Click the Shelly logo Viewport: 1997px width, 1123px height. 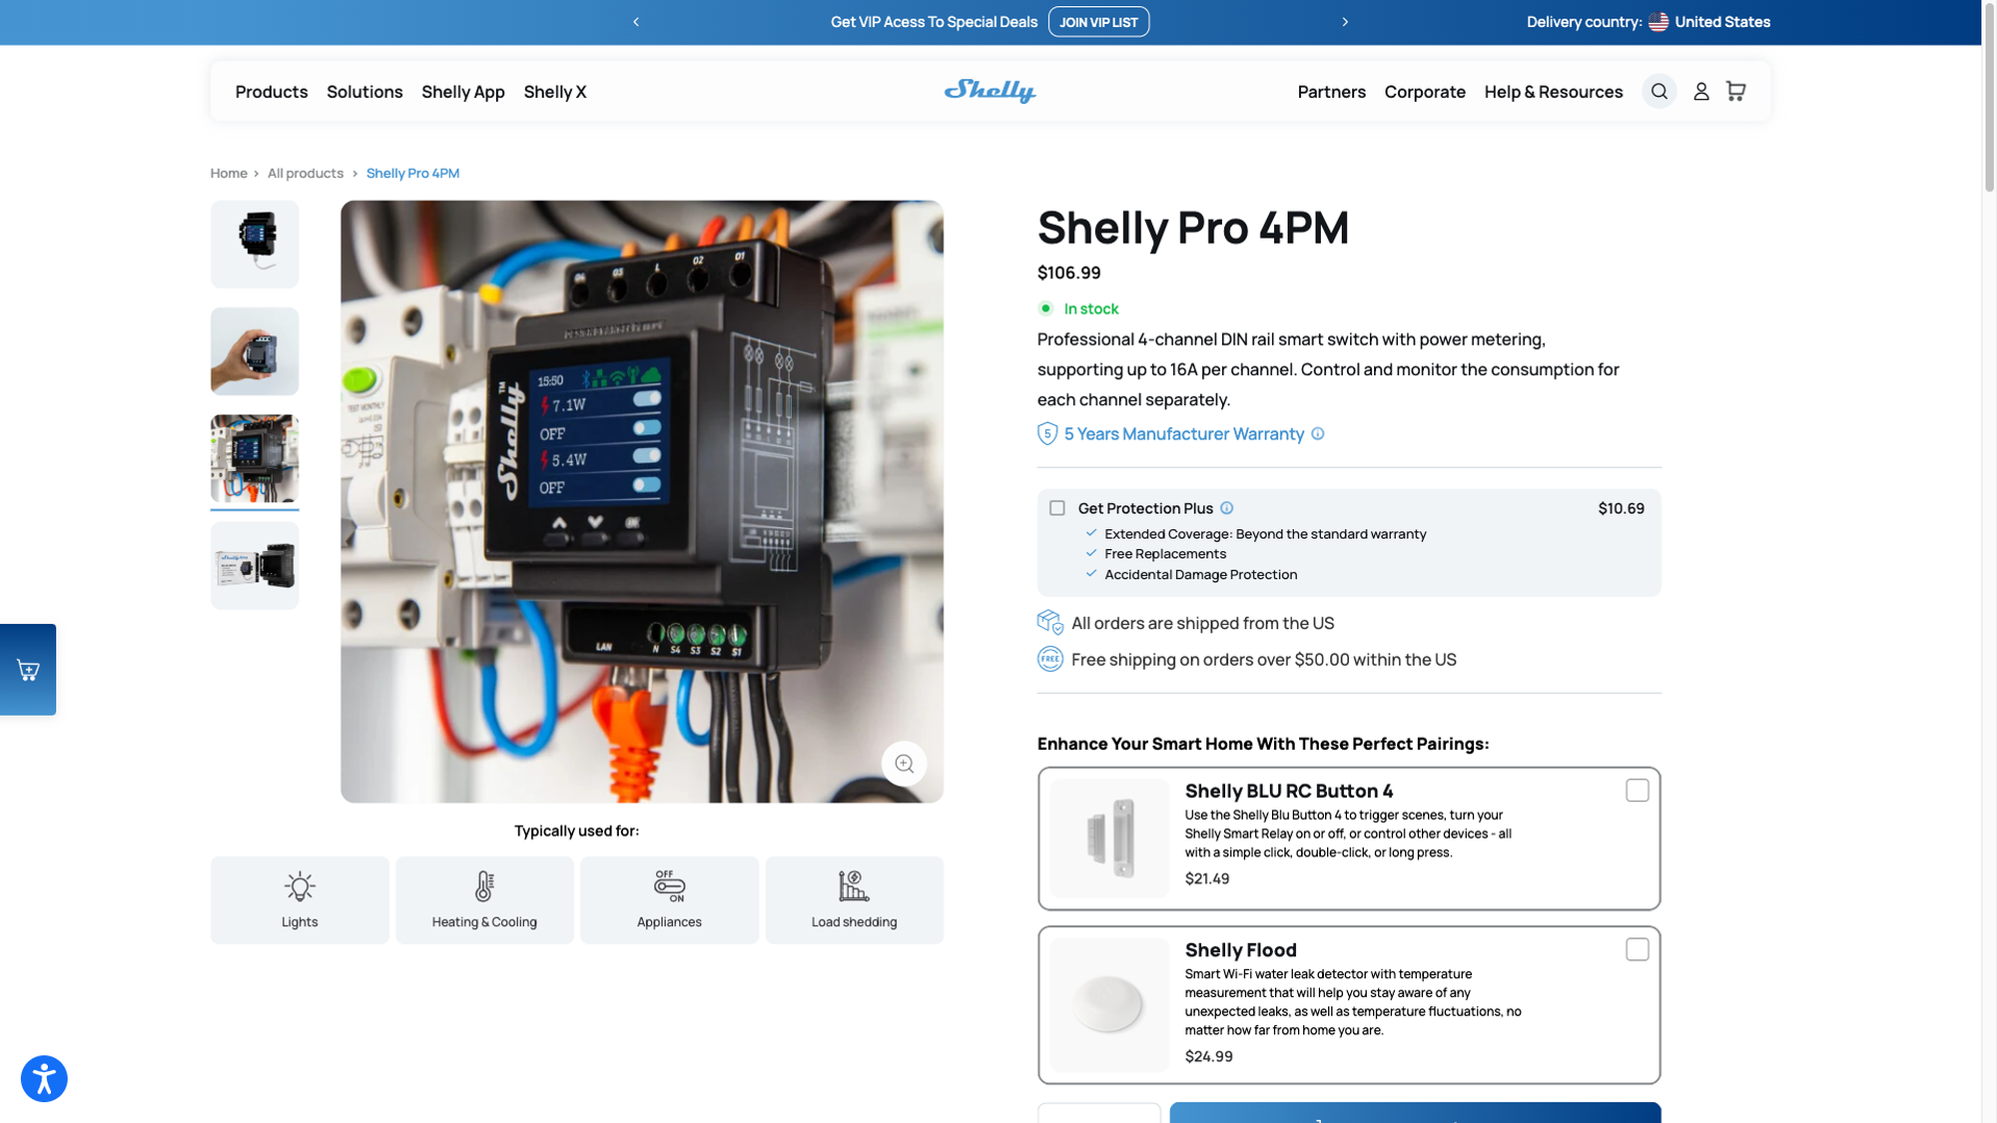[990, 91]
